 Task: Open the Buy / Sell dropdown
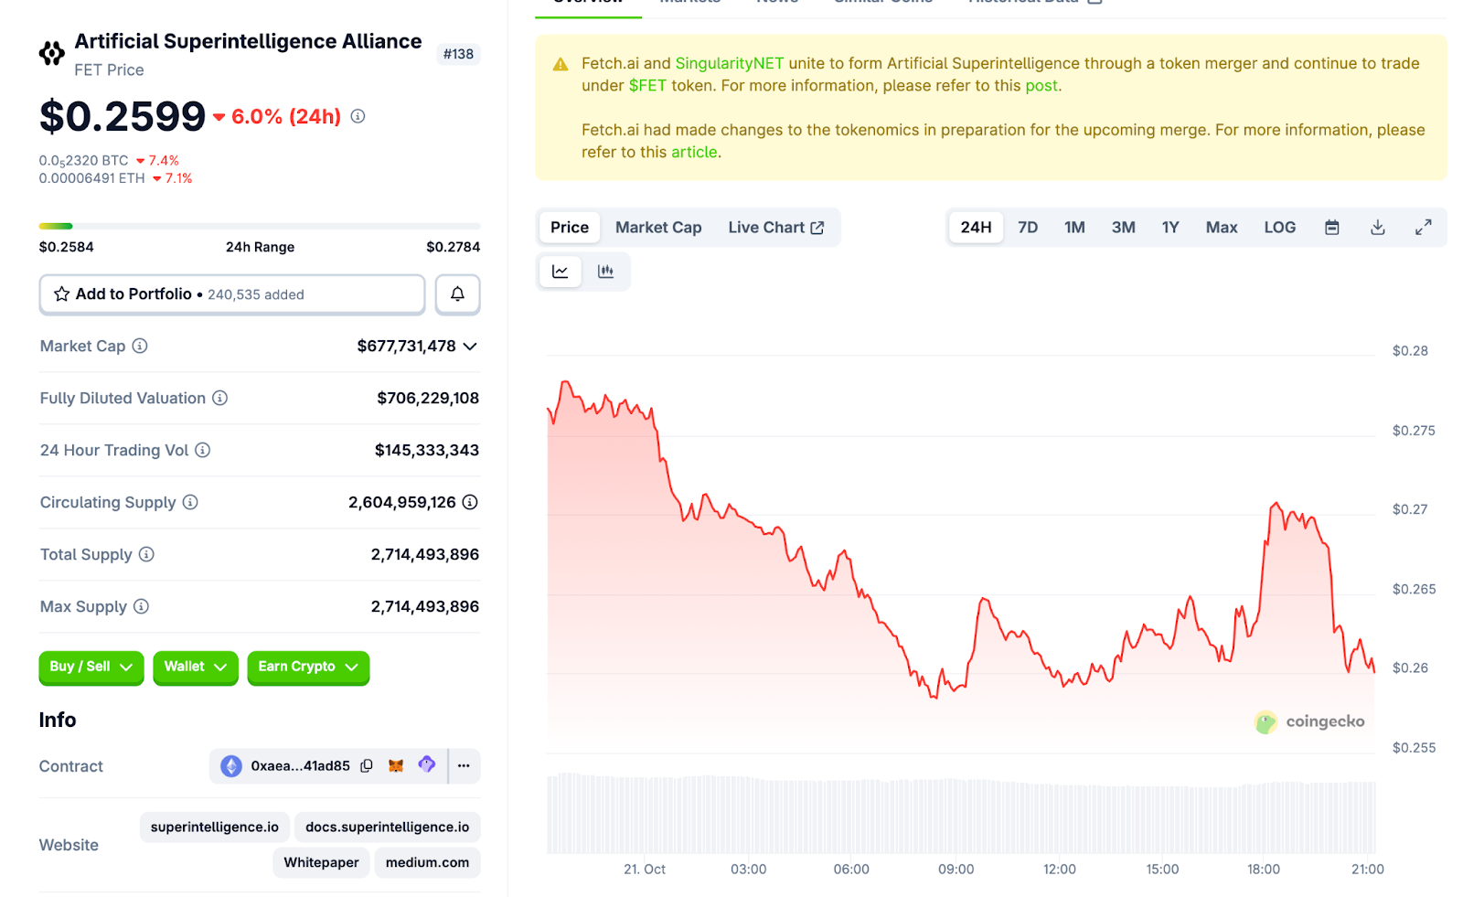tap(91, 667)
